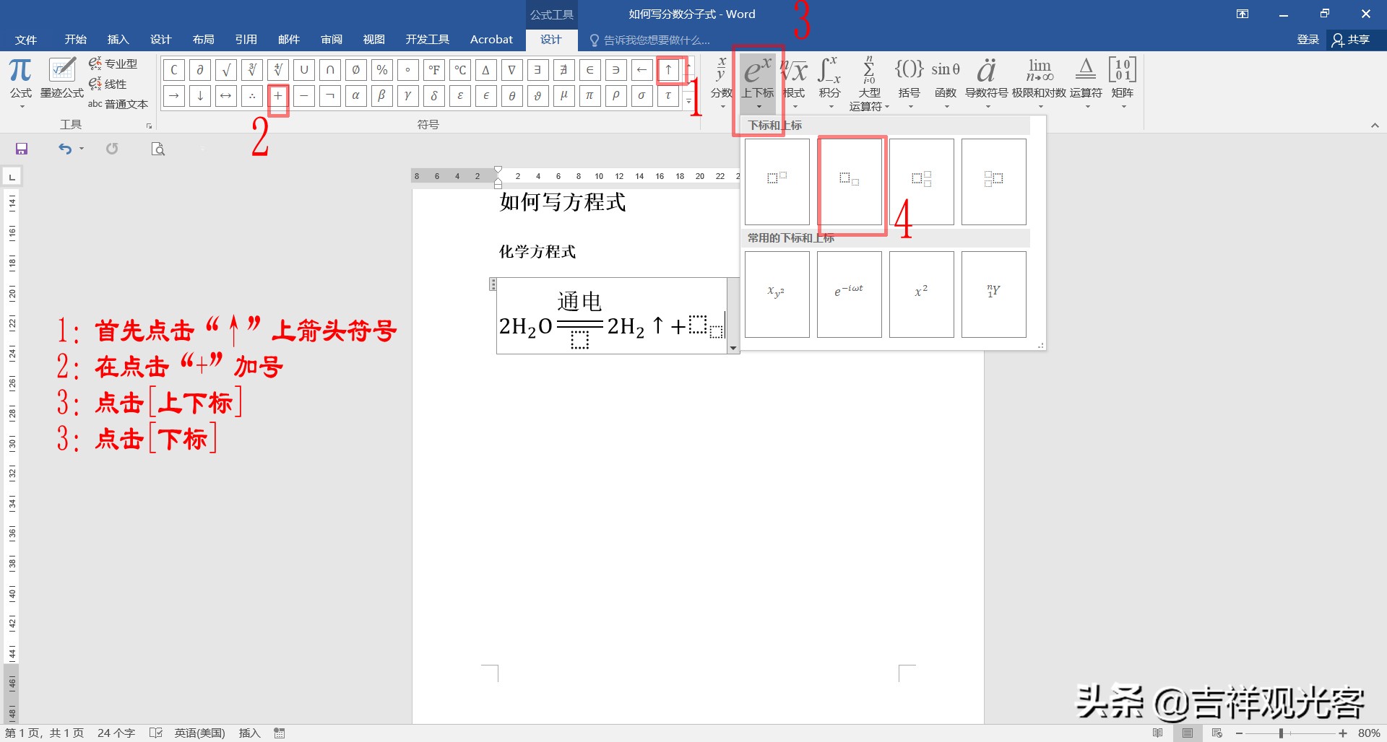Toggle abc 普通文本 (Normal Text) mode
The height and width of the screenshot is (742, 1387).
pyautogui.click(x=119, y=103)
